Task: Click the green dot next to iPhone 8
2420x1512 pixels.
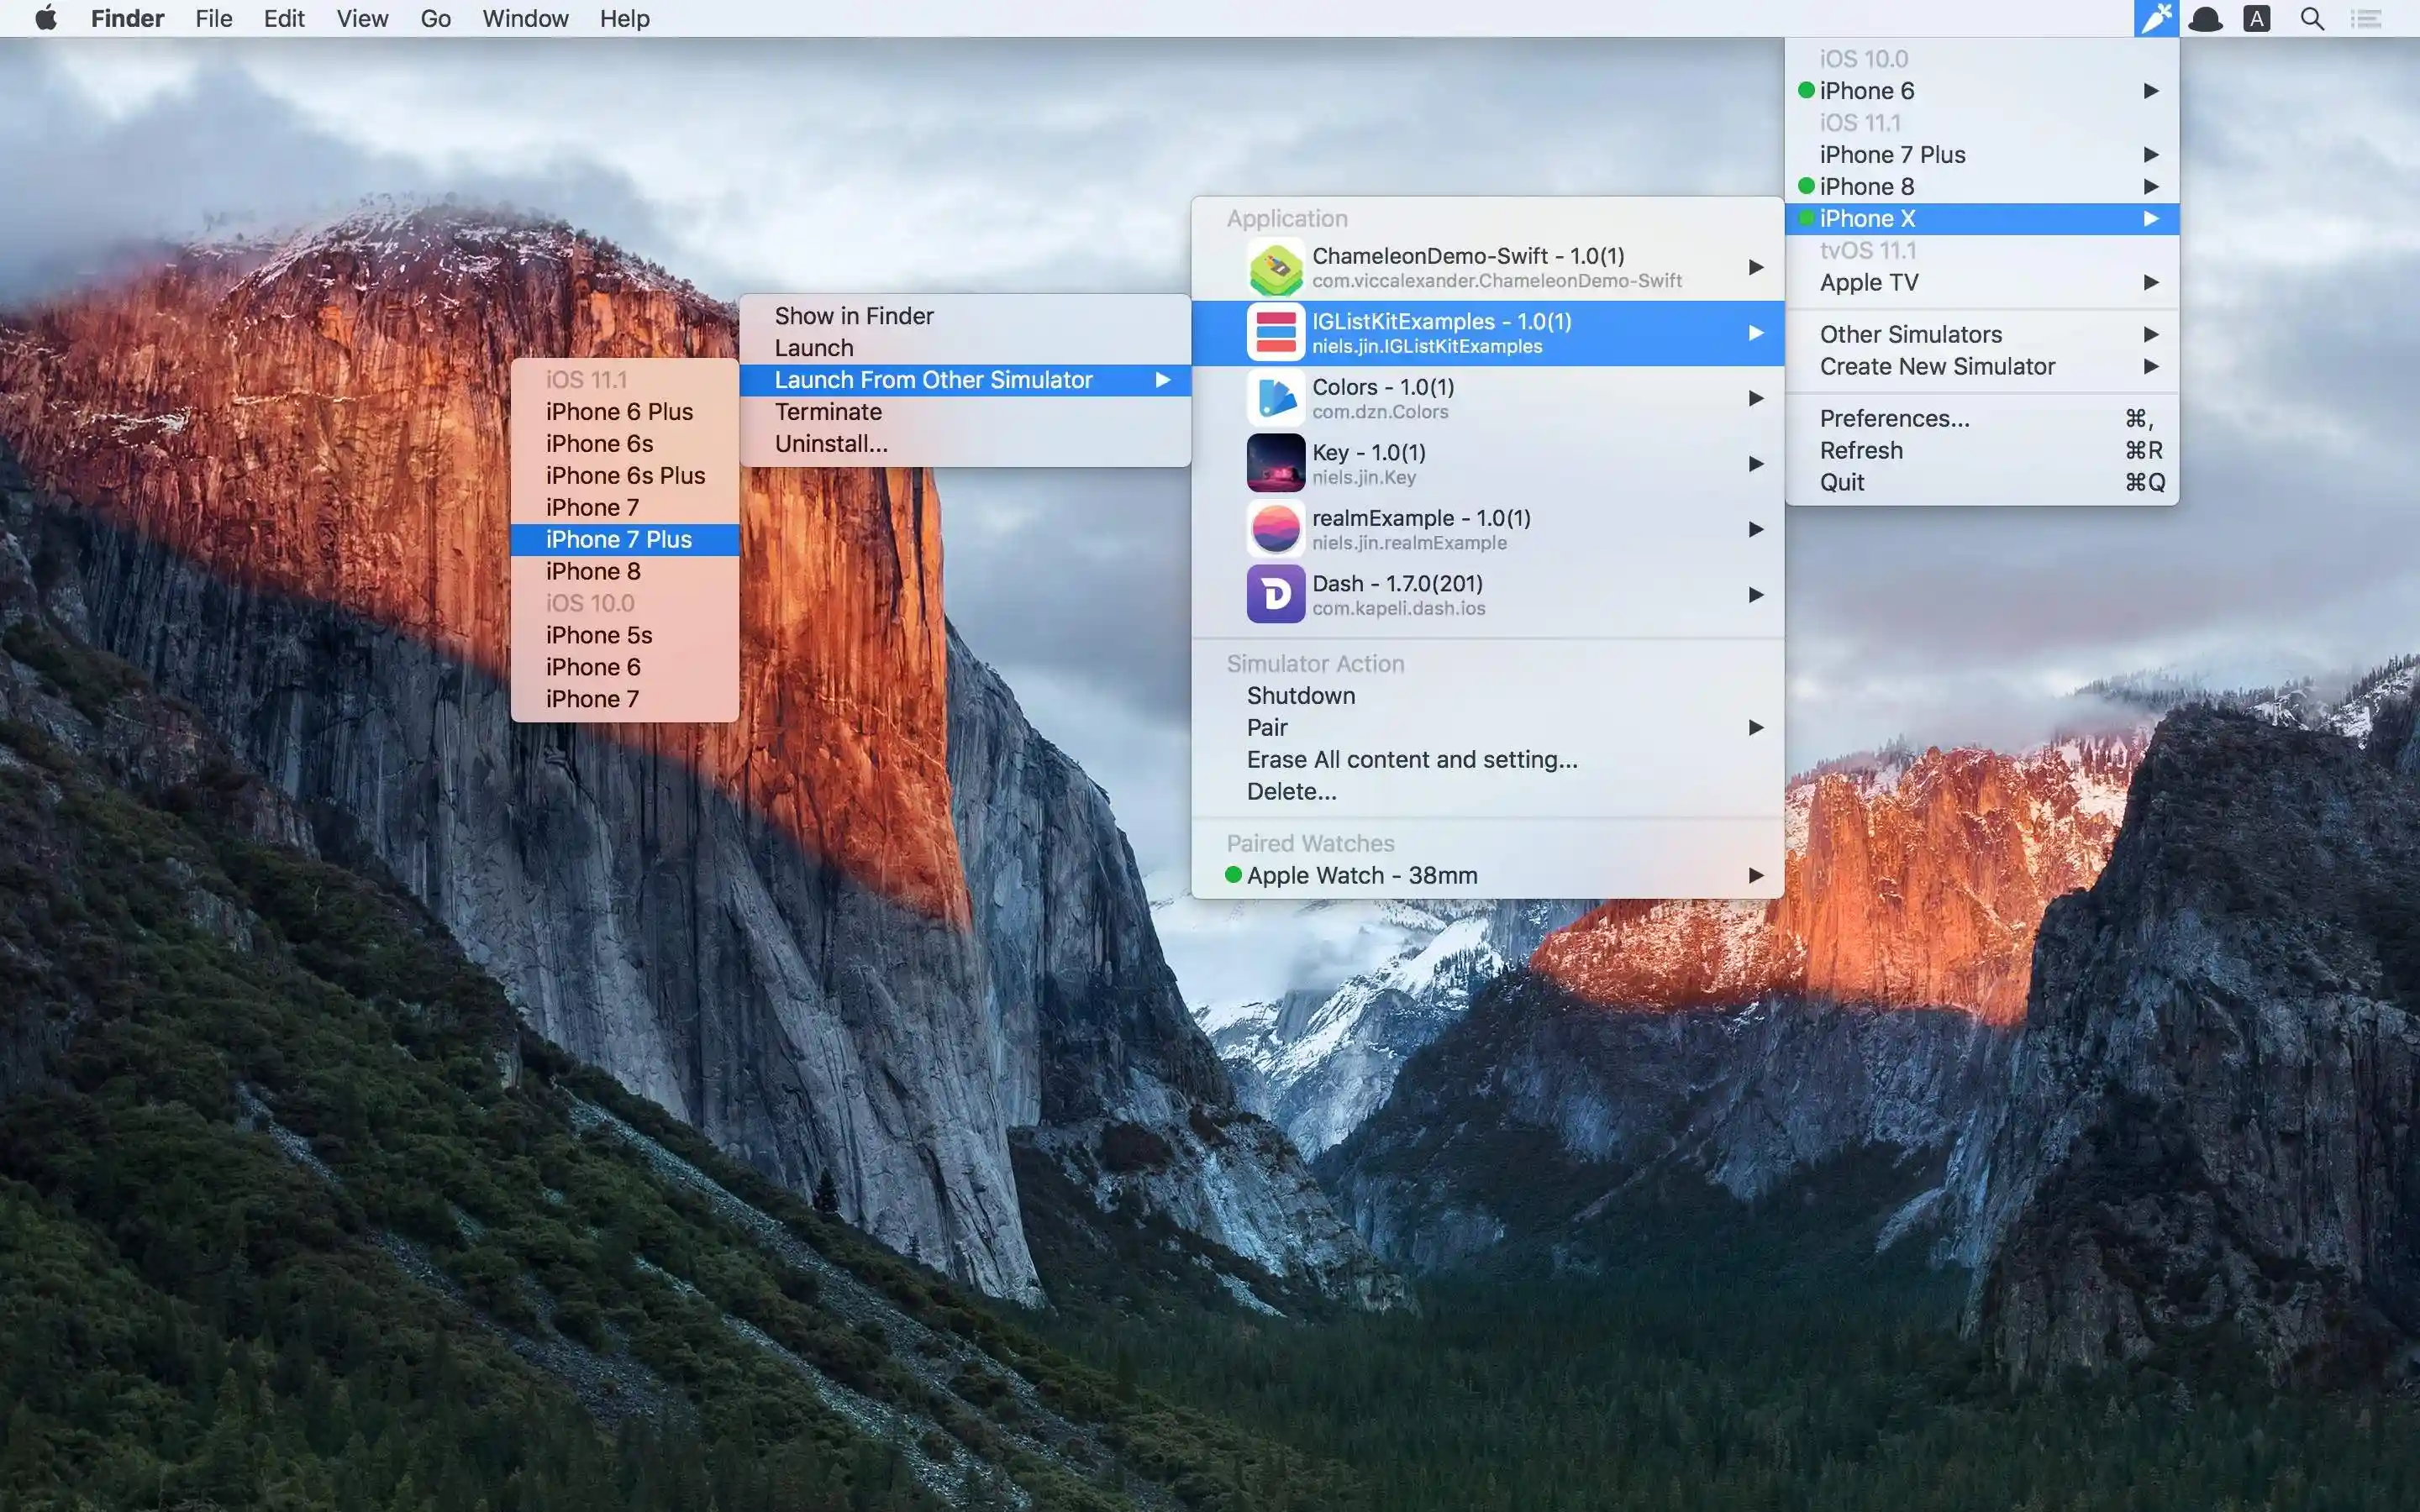Action: [x=1806, y=186]
